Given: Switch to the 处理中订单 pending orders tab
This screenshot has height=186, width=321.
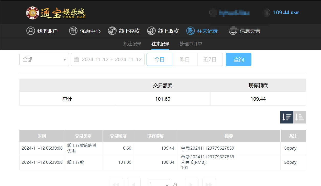Looking at the screenshot, I should 190,44.
